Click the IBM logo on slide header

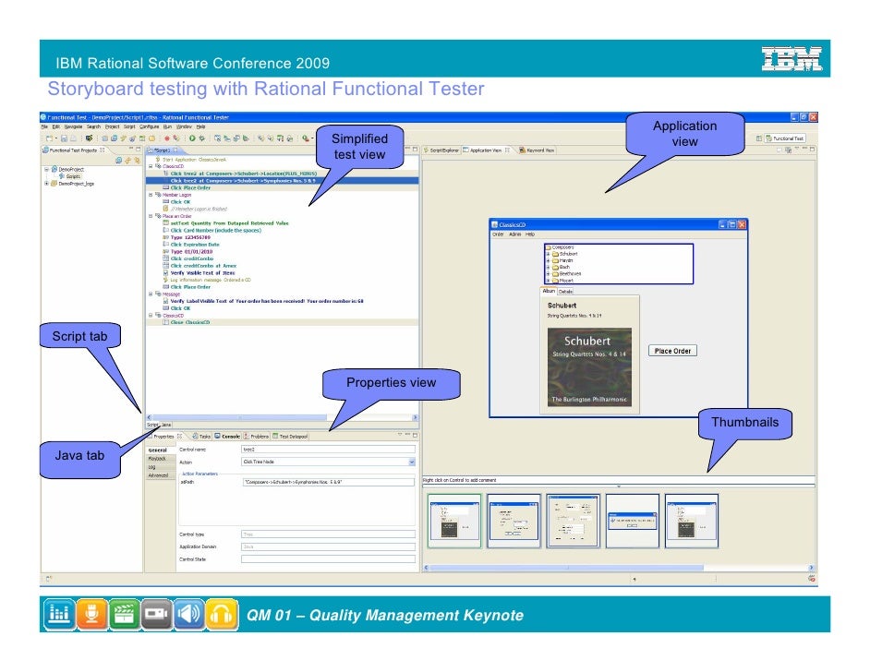click(791, 58)
